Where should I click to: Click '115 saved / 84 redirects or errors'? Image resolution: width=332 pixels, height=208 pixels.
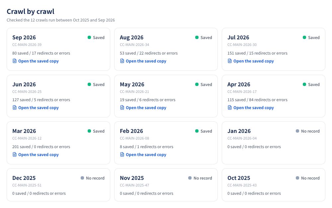(258, 100)
